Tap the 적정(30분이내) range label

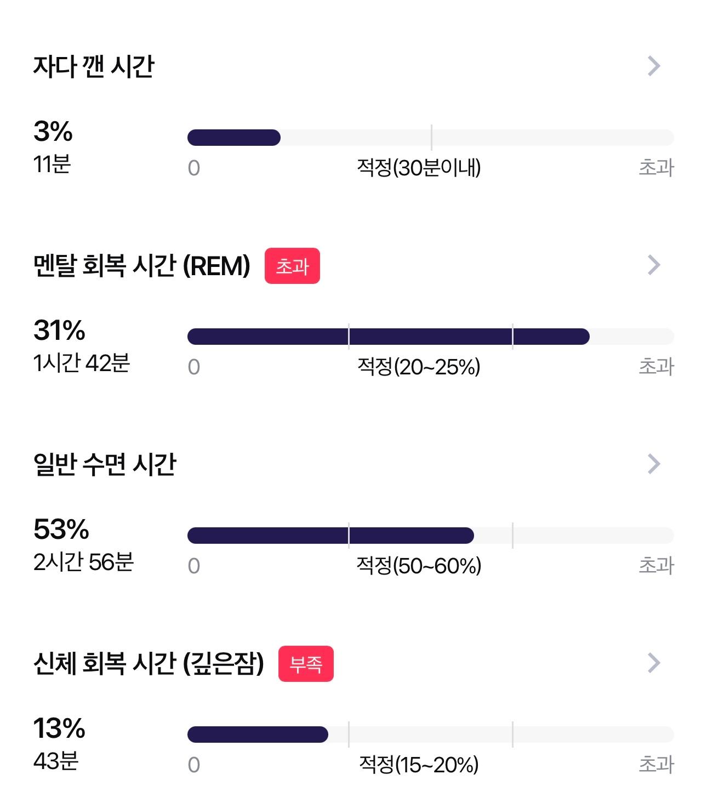(419, 168)
